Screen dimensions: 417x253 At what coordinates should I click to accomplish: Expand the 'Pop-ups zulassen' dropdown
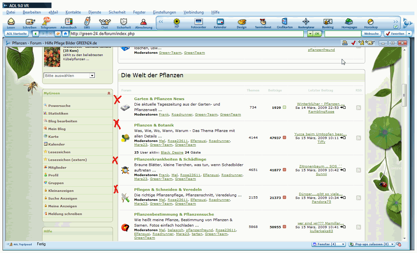click(x=392, y=244)
